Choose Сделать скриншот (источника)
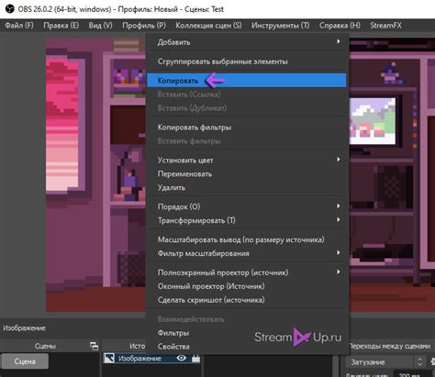Screen dimensions: 435x377 (247, 300)
